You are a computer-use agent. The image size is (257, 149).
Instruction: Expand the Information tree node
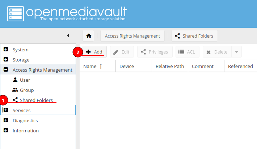[x=6, y=130]
